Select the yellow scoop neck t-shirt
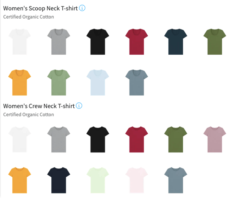Image resolution: width=233 pixels, height=198 pixels. 20,82
